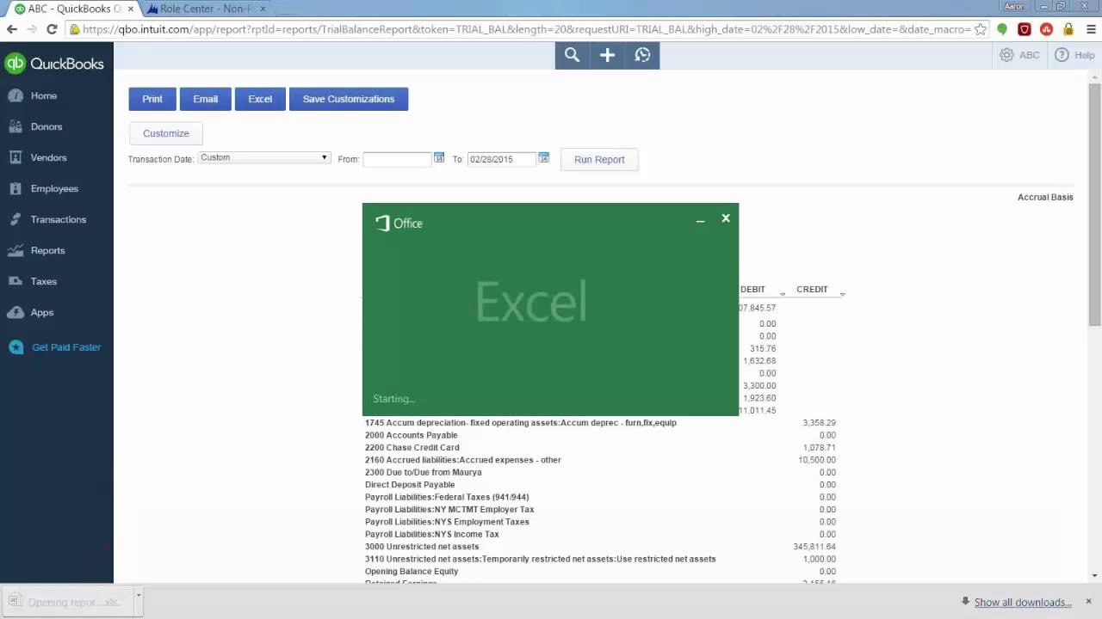This screenshot has width=1102, height=619.
Task: Sort by DEBIT column arrow
Action: (x=783, y=293)
